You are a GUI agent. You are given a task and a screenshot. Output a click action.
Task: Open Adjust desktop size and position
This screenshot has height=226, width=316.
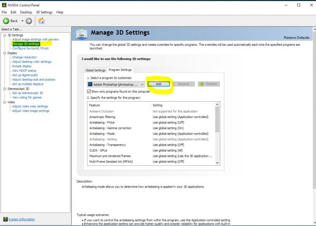pos(34,80)
